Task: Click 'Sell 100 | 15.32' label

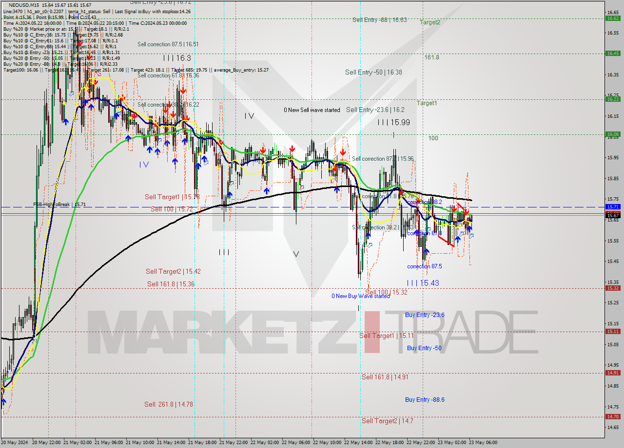Action: click(386, 292)
